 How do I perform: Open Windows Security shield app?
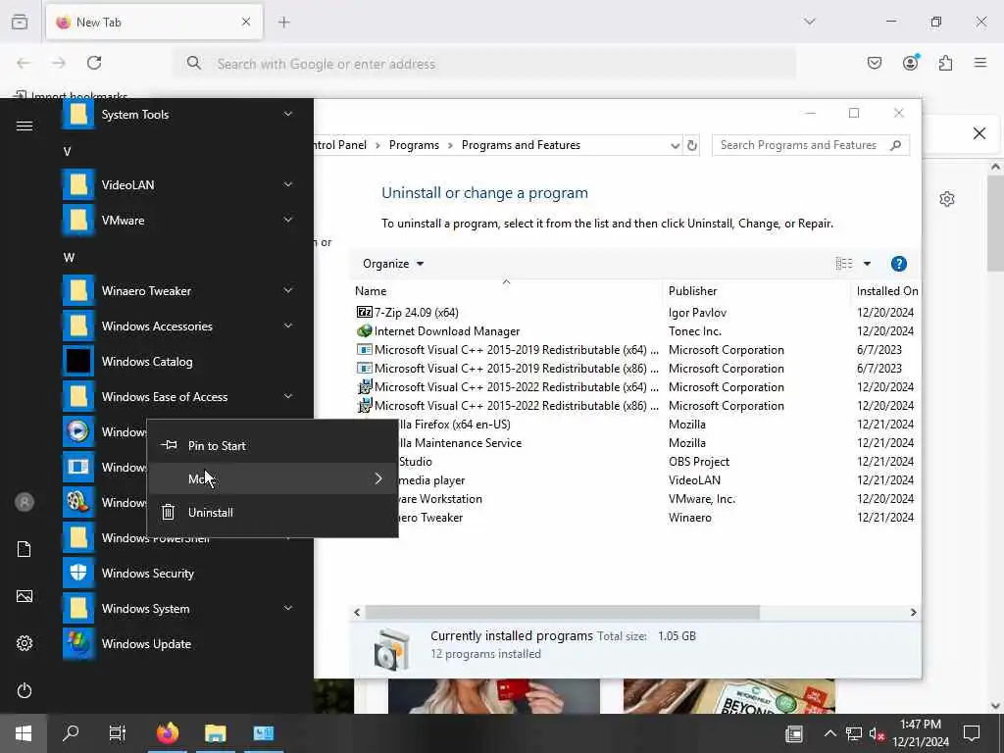coord(178,574)
